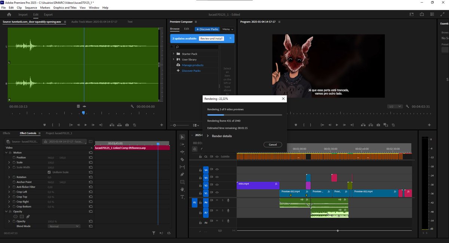449x243 pixels.
Task: Open Source monitor button editor plus
Action: [162, 125]
